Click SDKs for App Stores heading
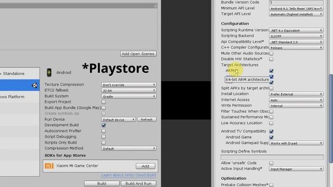This screenshot has width=333, height=187. pyautogui.click(x=65, y=155)
